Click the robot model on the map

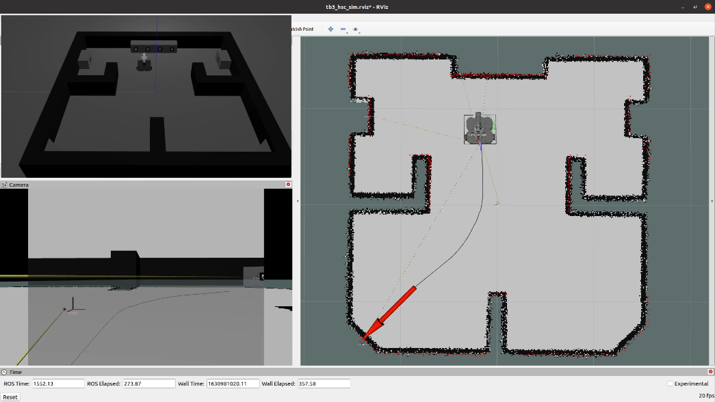(479, 129)
